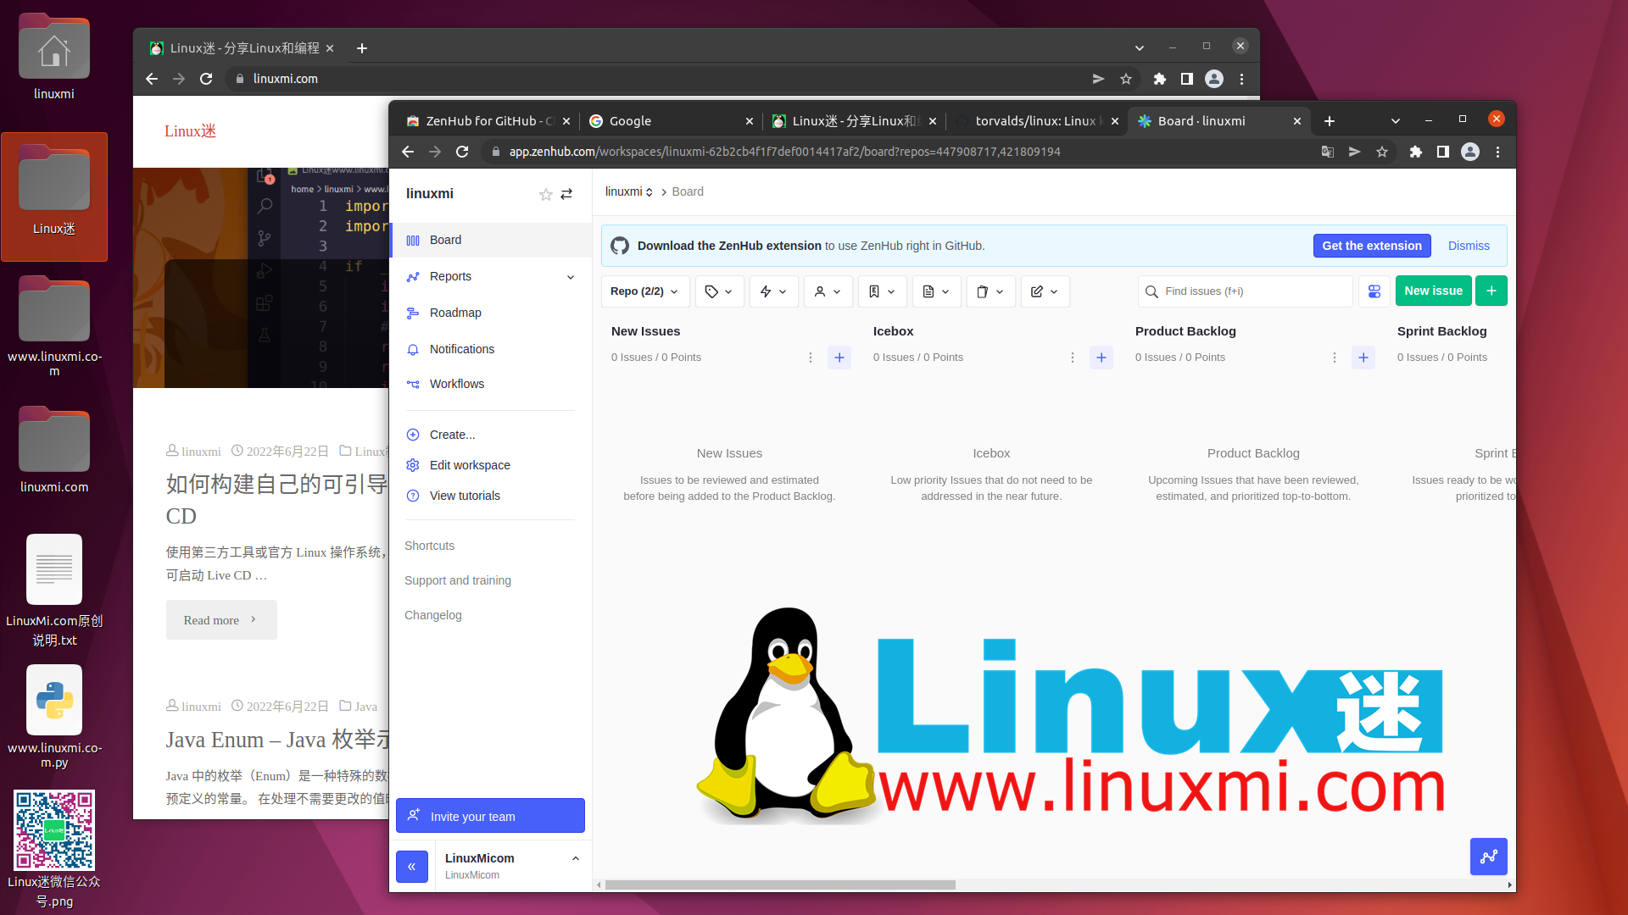
Task: Open Icebox pipeline options menu
Action: click(x=1073, y=358)
